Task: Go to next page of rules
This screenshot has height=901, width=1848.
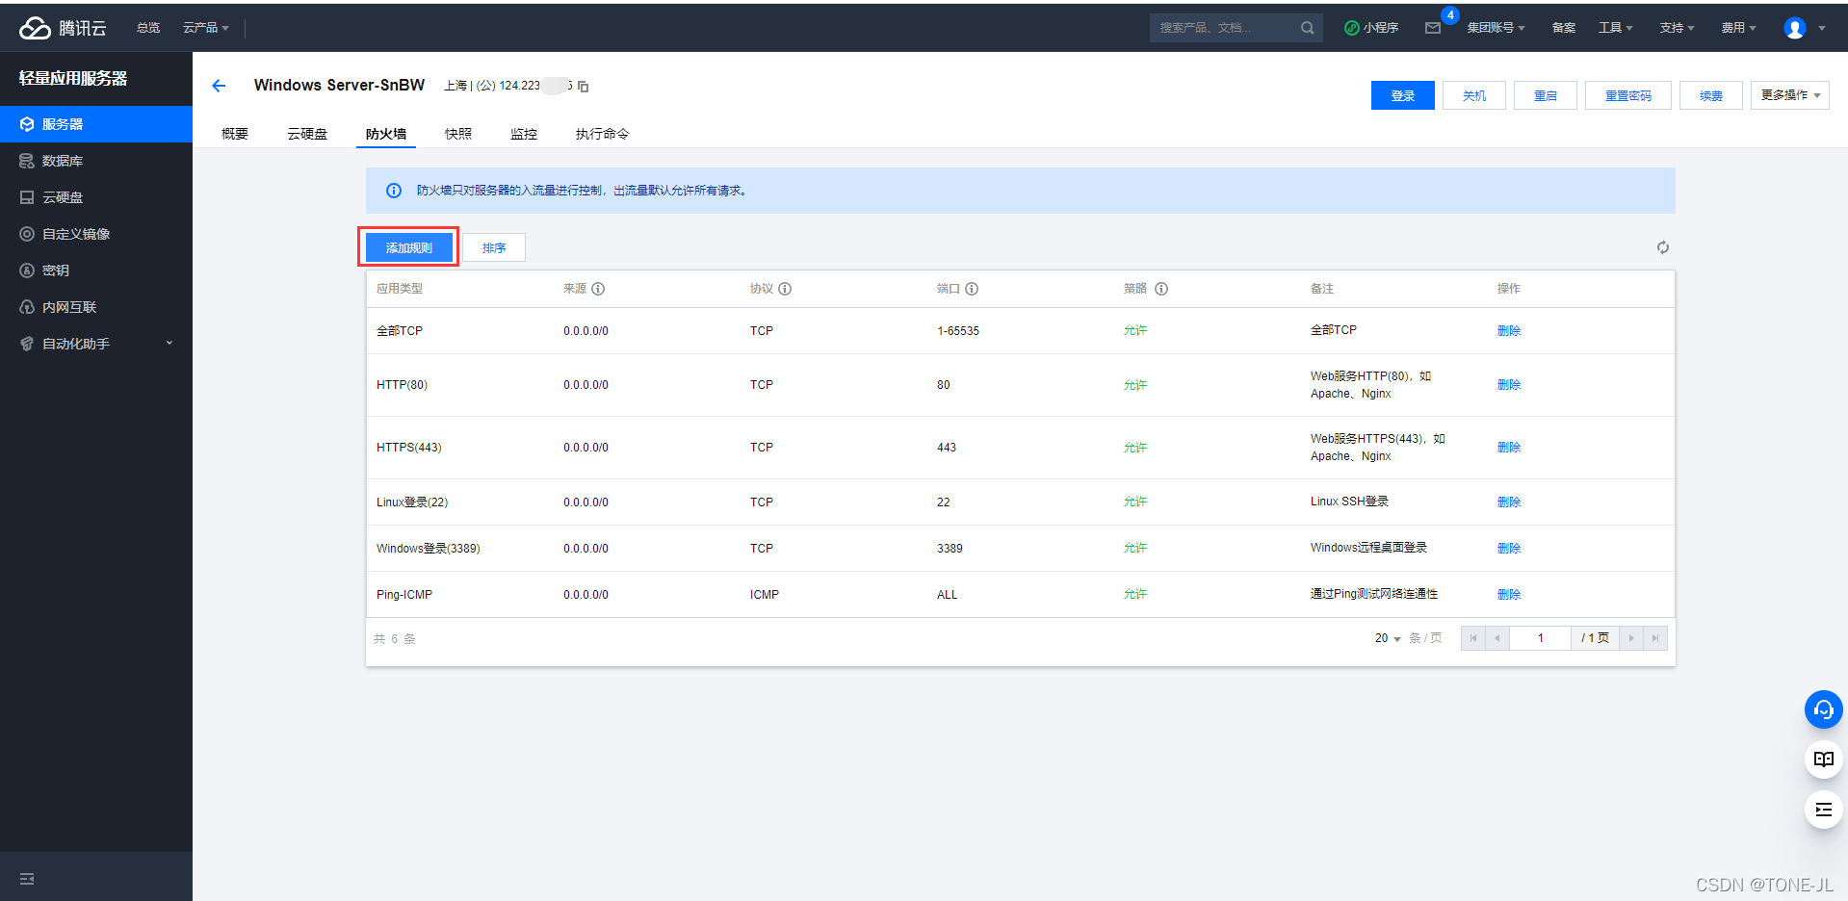Action: click(1631, 638)
